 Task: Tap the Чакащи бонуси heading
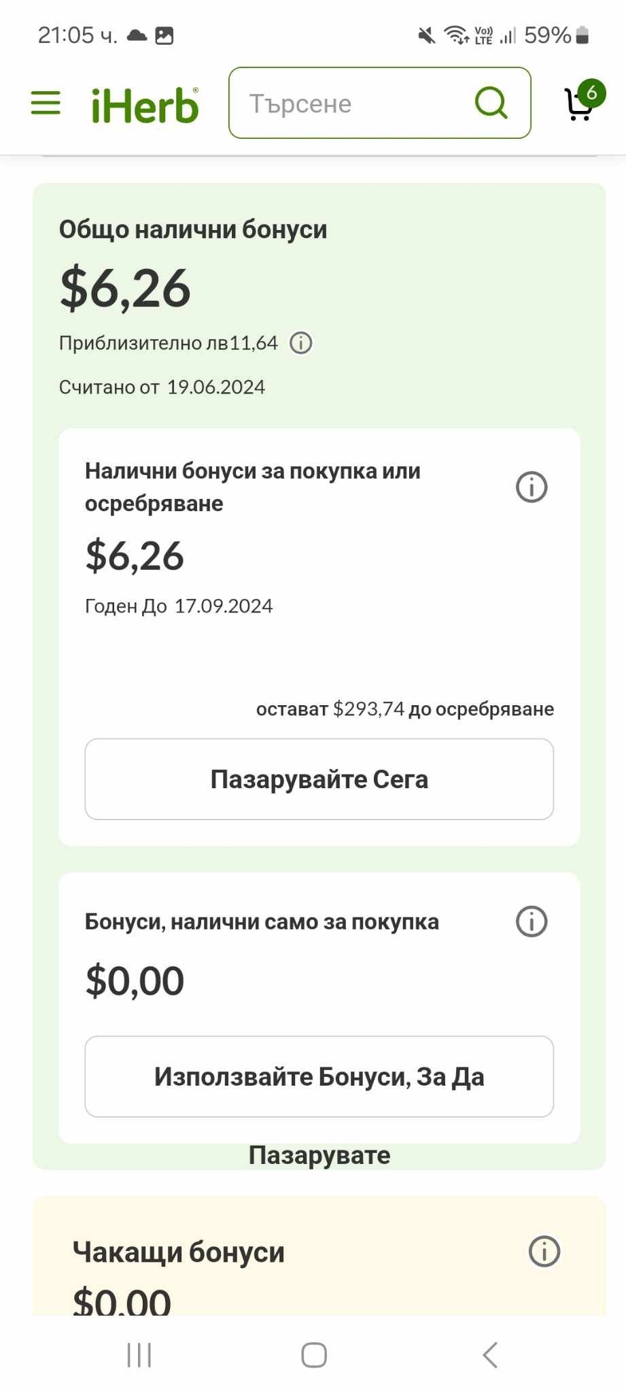(179, 1252)
